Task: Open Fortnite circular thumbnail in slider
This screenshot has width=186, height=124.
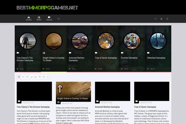Action: coord(132,41)
